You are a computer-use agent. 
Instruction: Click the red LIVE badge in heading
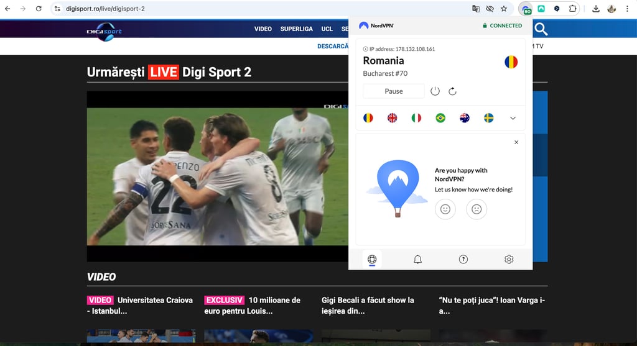coord(164,72)
